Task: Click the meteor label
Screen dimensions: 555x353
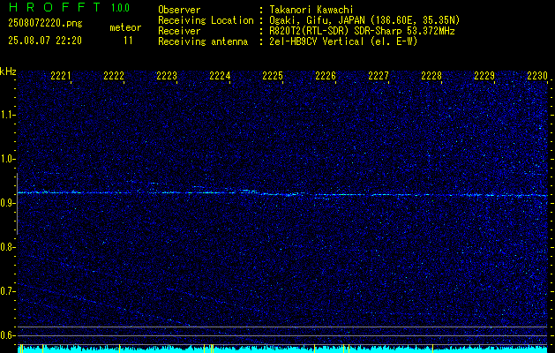Action: [x=125, y=27]
